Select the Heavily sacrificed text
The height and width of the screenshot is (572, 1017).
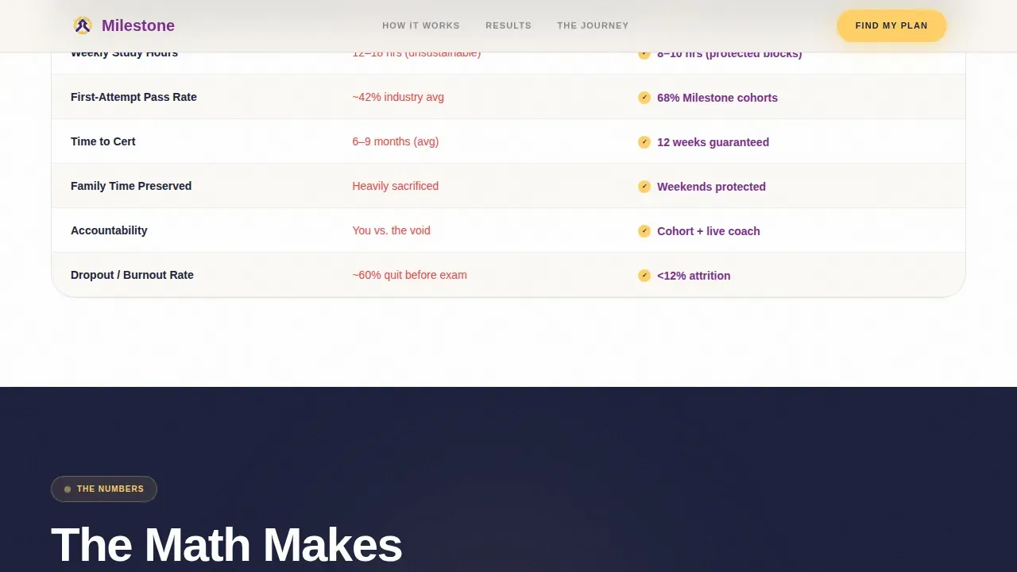(396, 186)
